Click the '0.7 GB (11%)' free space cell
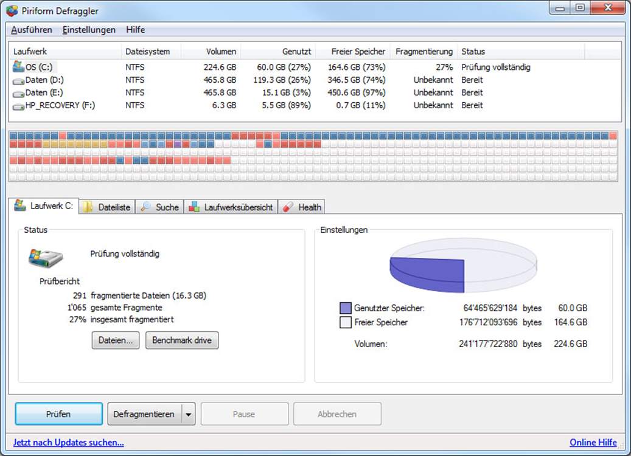 361,105
